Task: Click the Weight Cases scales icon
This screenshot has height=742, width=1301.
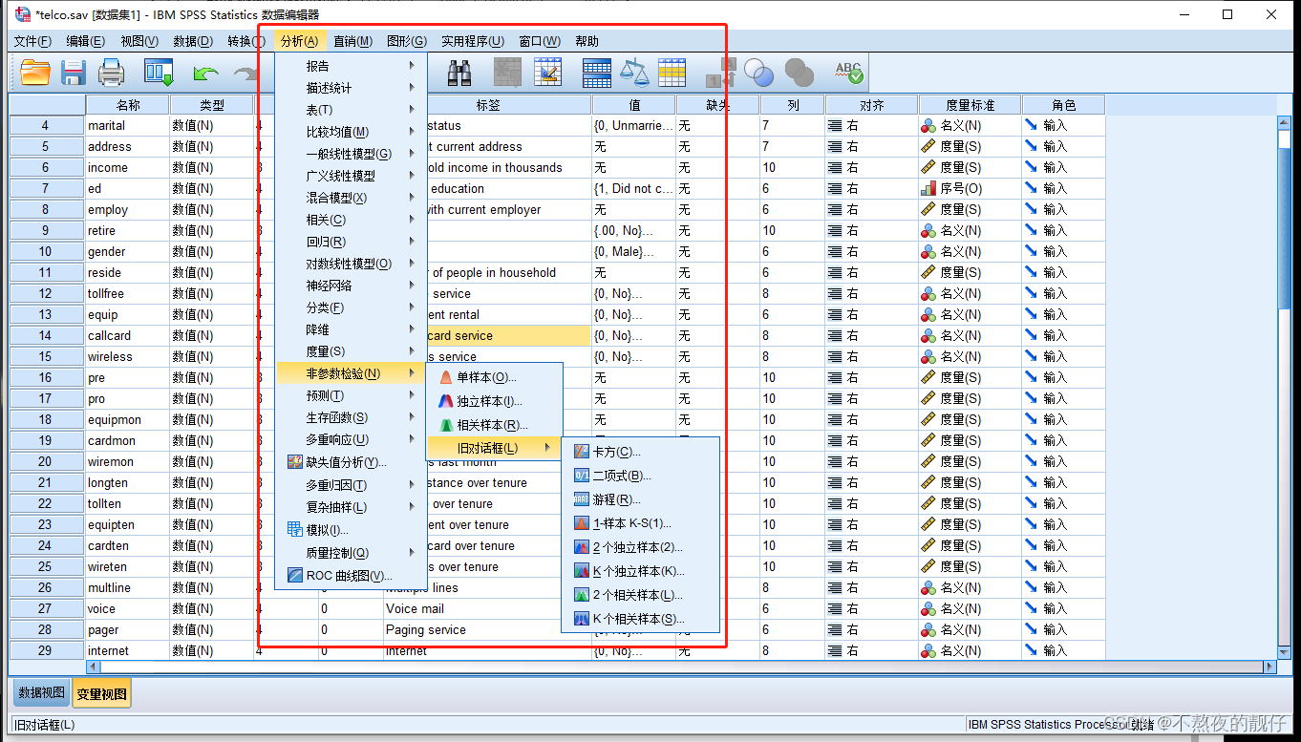Action: point(634,73)
